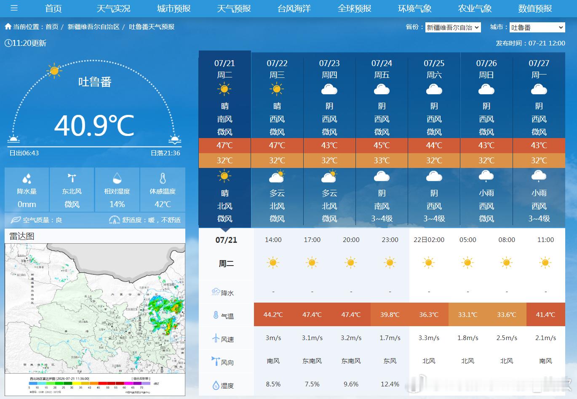Click the 47.4℃ temperature cell at 17:00
The image size is (577, 399).
pos(312,314)
